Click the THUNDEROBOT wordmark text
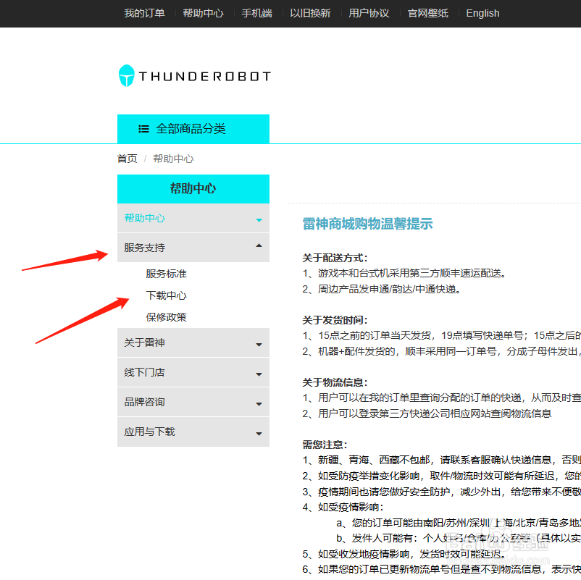The image size is (581, 580). 205,76
